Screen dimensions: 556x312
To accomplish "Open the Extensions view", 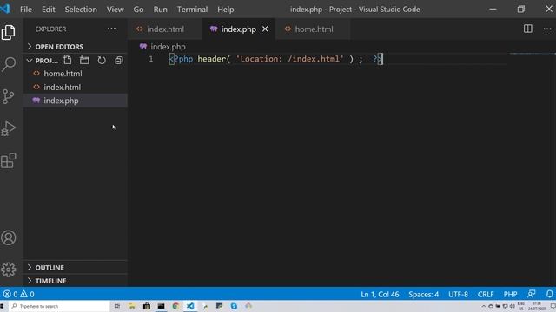I will coord(9,160).
